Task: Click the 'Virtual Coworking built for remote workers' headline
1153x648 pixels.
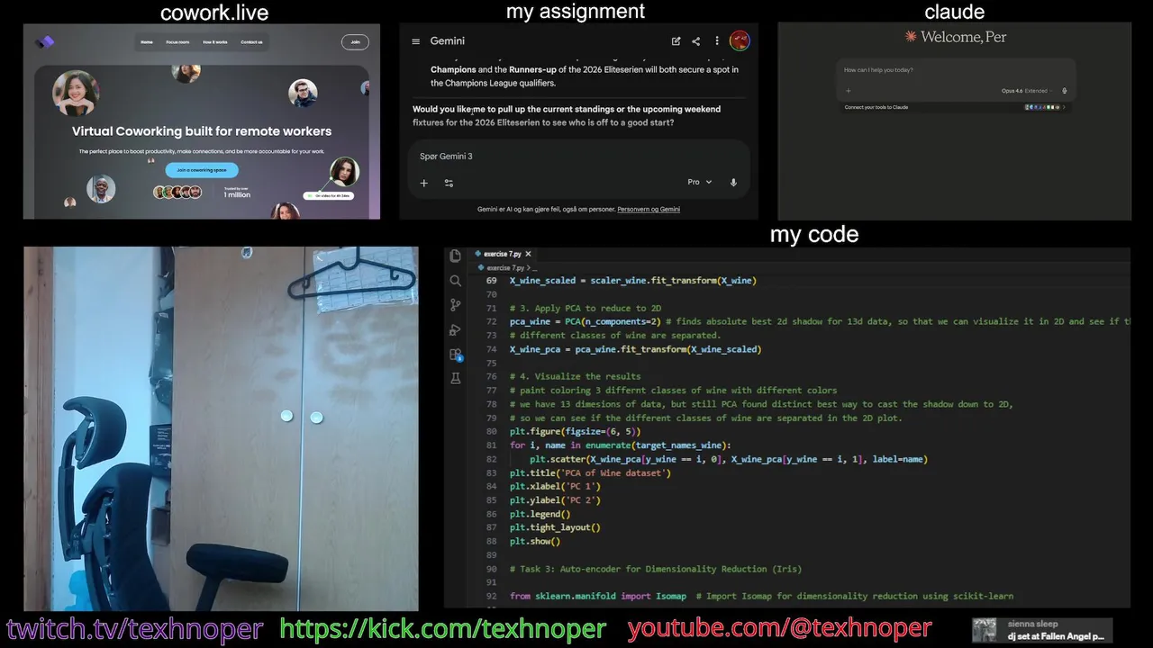Action: click(202, 131)
